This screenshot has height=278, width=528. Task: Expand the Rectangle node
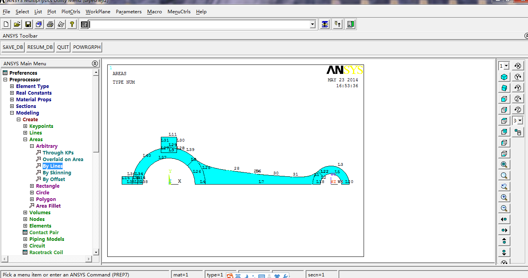[32, 186]
